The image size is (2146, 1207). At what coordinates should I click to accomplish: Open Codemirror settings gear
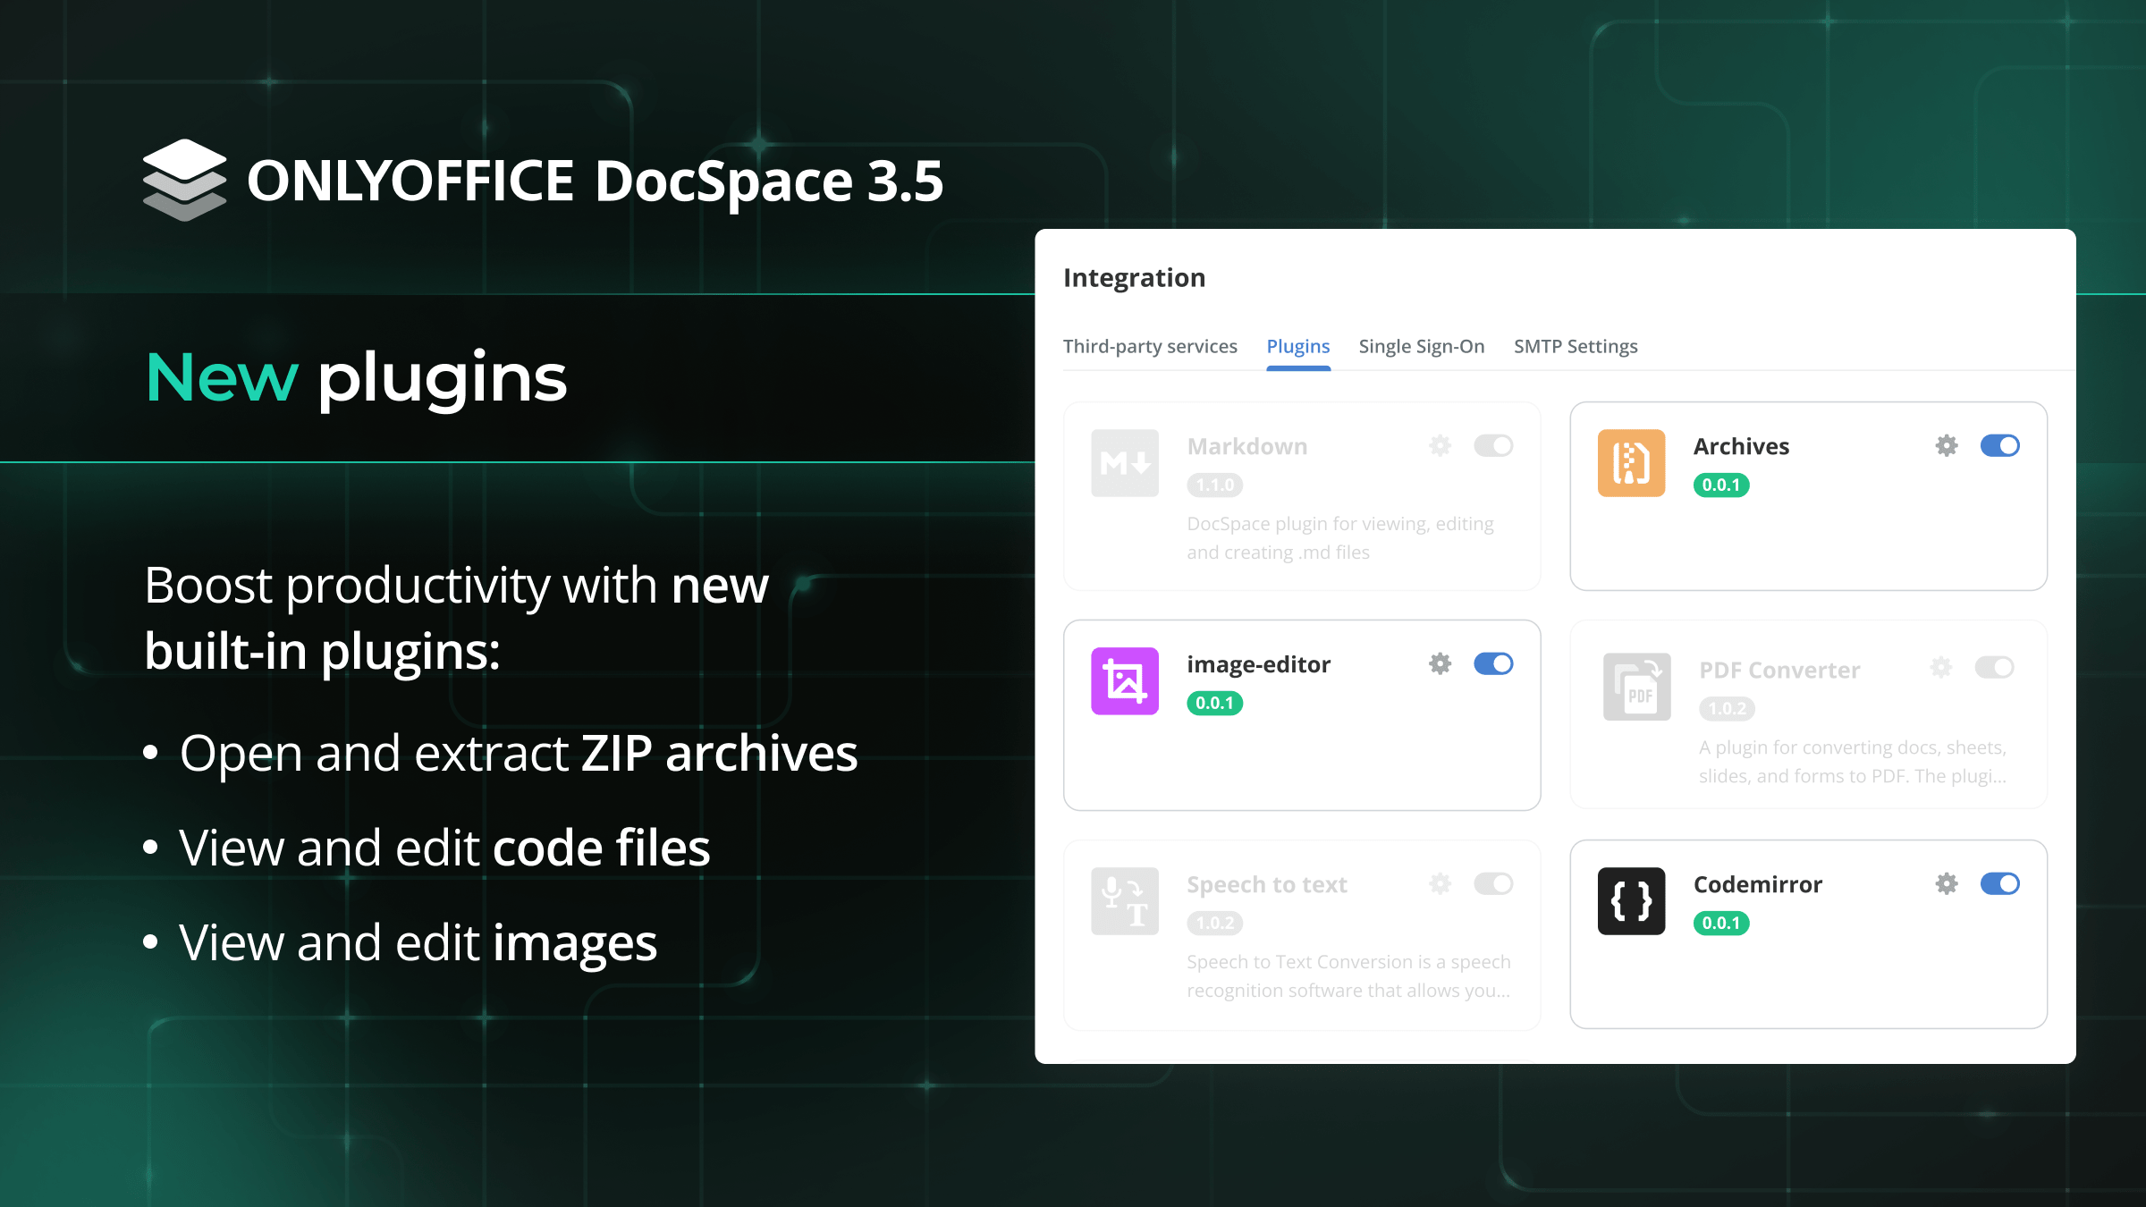click(1947, 883)
